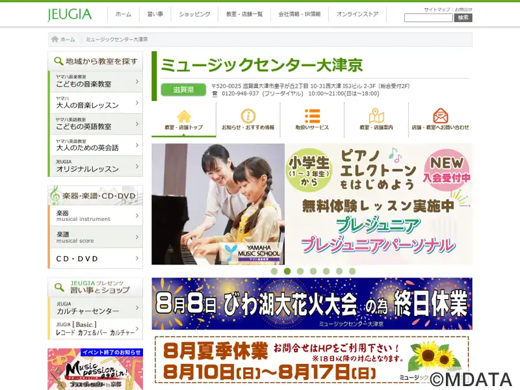Open the ホーム top navigation item
The image size is (520, 390).
(123, 14)
